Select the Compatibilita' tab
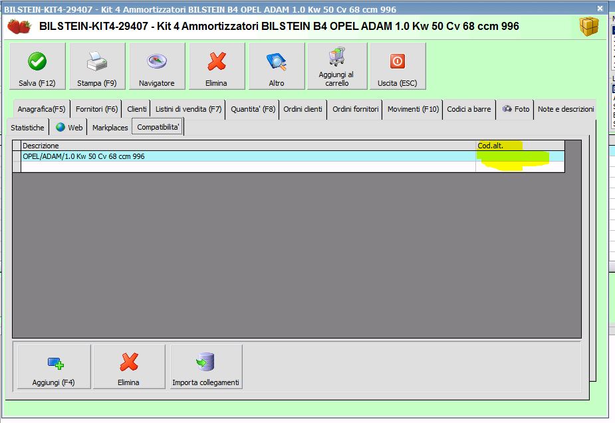615x423 pixels. click(x=158, y=127)
